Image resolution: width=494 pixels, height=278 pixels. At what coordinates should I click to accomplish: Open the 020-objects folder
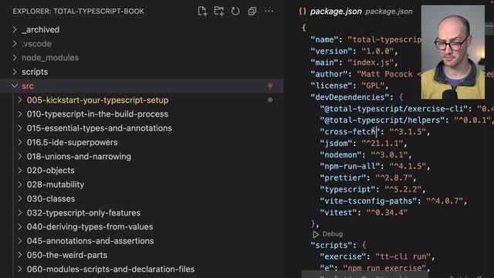(x=51, y=171)
